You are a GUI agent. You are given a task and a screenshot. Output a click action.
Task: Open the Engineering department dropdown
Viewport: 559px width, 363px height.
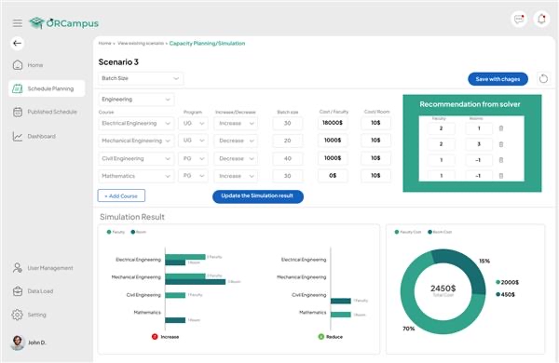[x=136, y=100]
